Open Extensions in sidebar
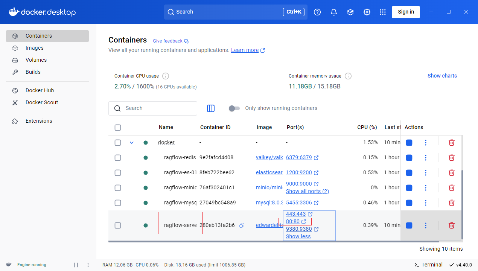 47,121
